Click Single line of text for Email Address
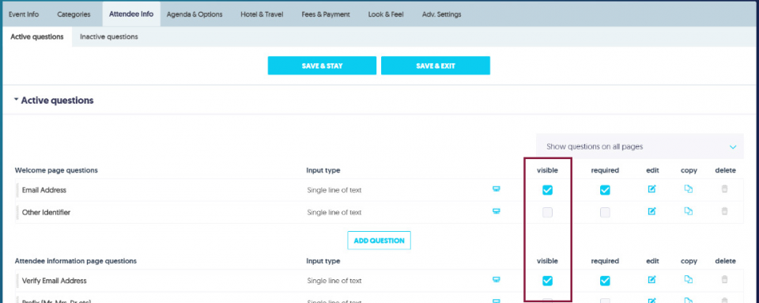The image size is (759, 303). pos(334,190)
